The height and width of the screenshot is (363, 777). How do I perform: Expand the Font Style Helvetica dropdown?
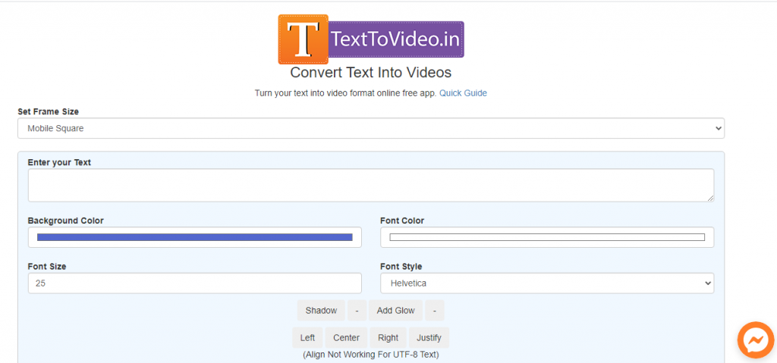pos(547,283)
